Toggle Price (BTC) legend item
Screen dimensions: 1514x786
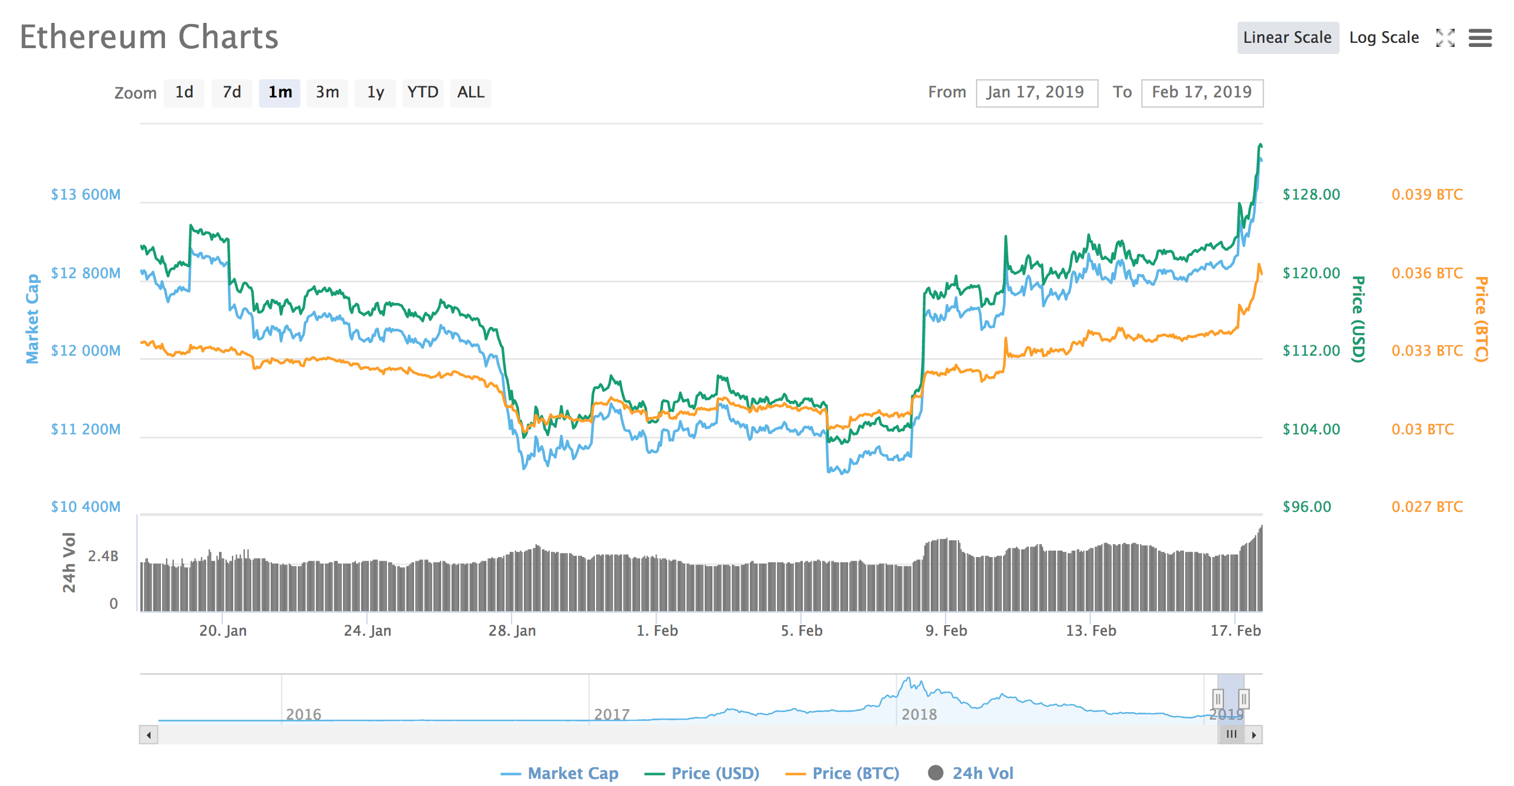pos(842,773)
